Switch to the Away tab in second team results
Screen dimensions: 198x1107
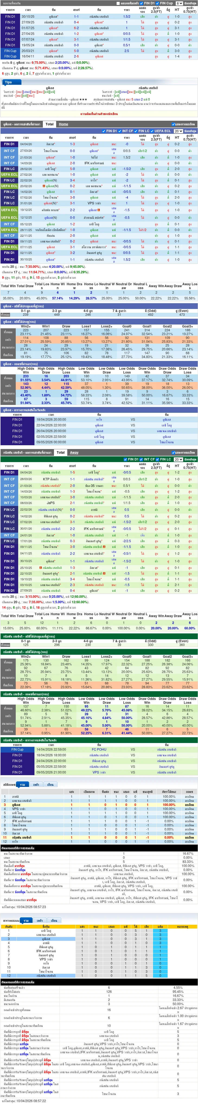point(74,453)
